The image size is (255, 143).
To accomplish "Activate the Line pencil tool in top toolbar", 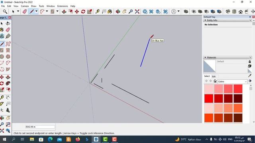I will [31, 12].
